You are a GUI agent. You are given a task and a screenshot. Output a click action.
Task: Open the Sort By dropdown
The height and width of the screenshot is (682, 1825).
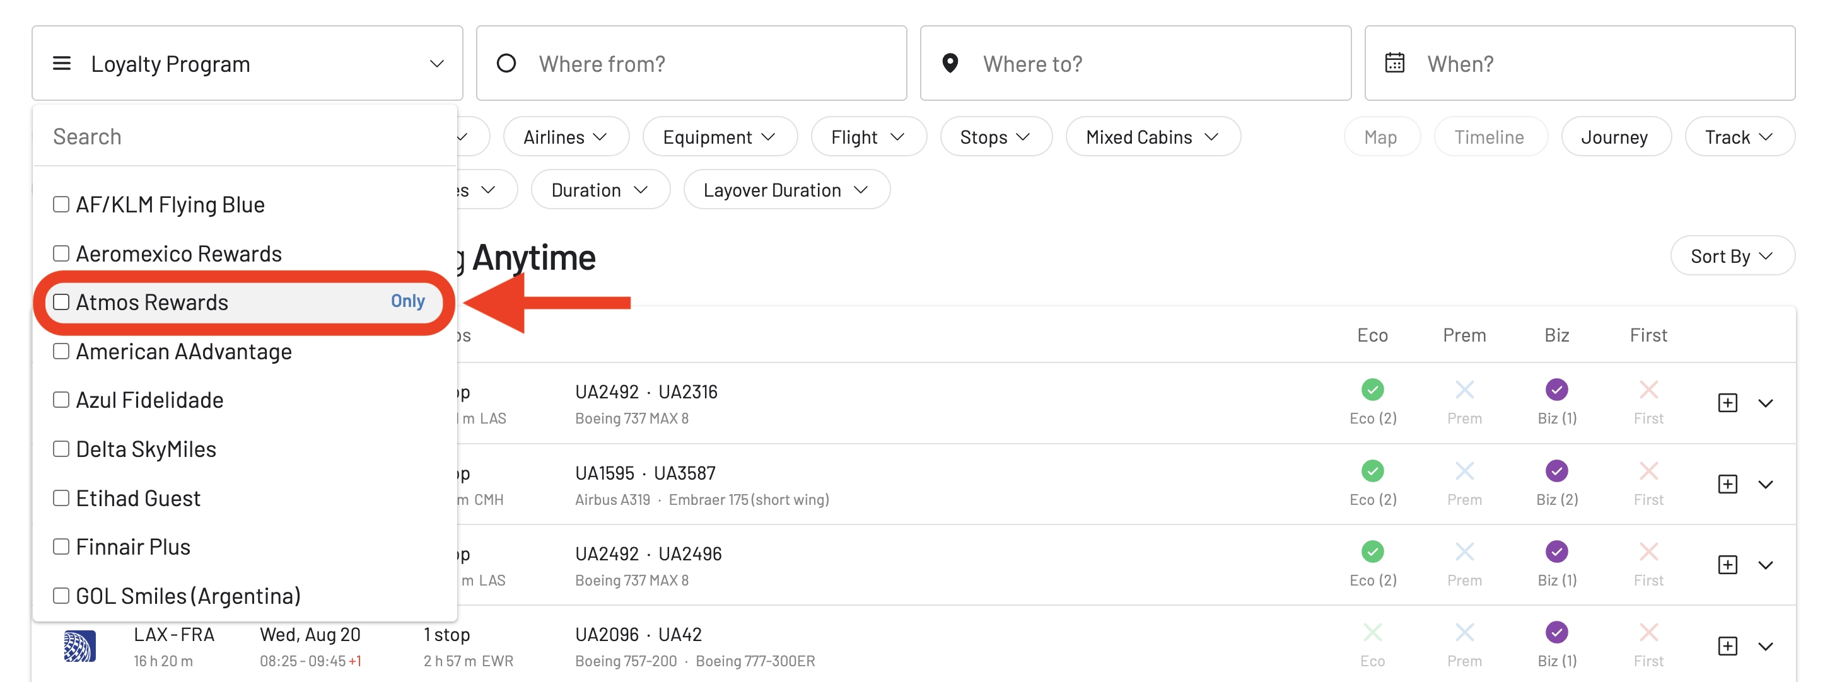tap(1732, 256)
